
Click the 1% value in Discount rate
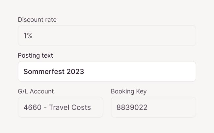coord(28,36)
